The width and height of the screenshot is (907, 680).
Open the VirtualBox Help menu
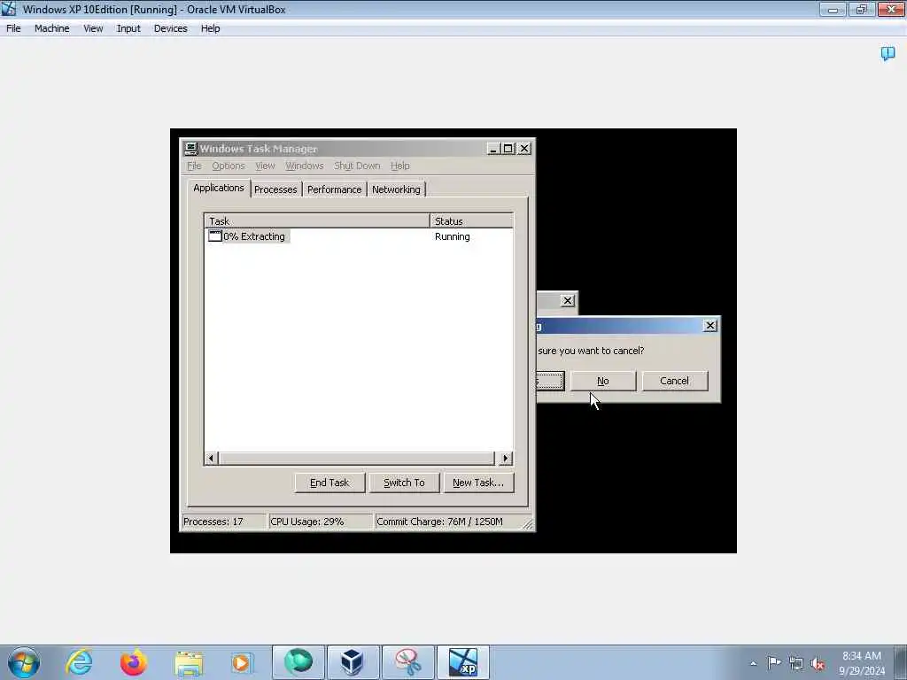[210, 28]
